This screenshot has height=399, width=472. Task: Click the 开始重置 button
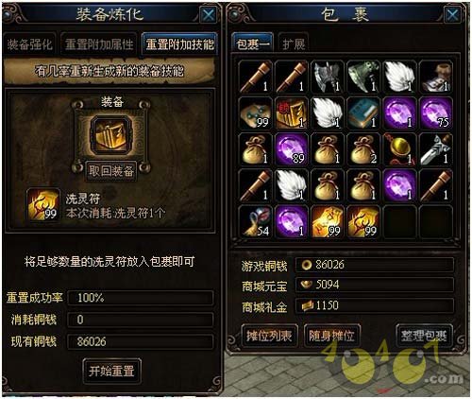coord(111,371)
